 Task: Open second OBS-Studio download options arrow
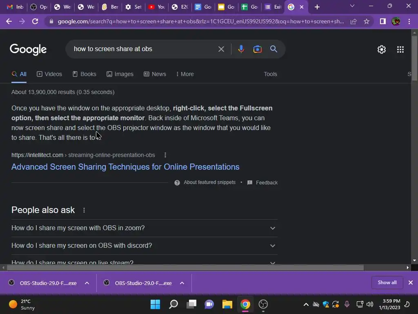tap(182, 283)
